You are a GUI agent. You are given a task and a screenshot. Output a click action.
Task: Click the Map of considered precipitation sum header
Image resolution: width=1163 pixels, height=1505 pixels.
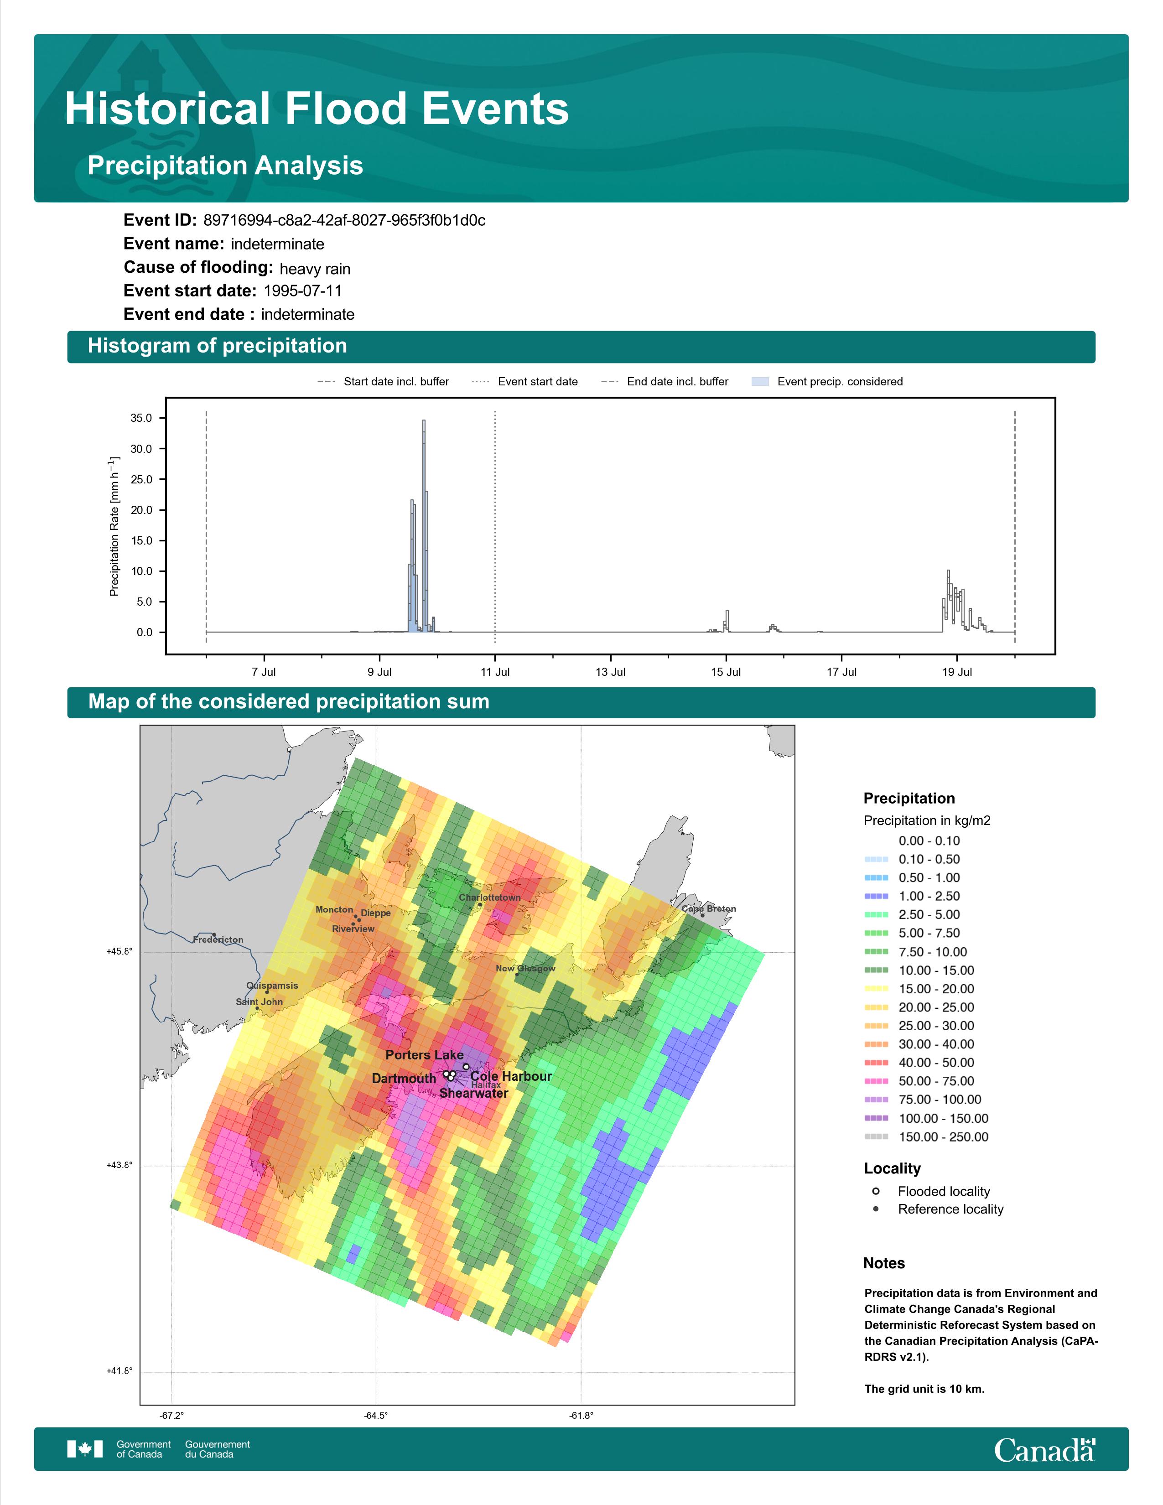[x=289, y=701]
